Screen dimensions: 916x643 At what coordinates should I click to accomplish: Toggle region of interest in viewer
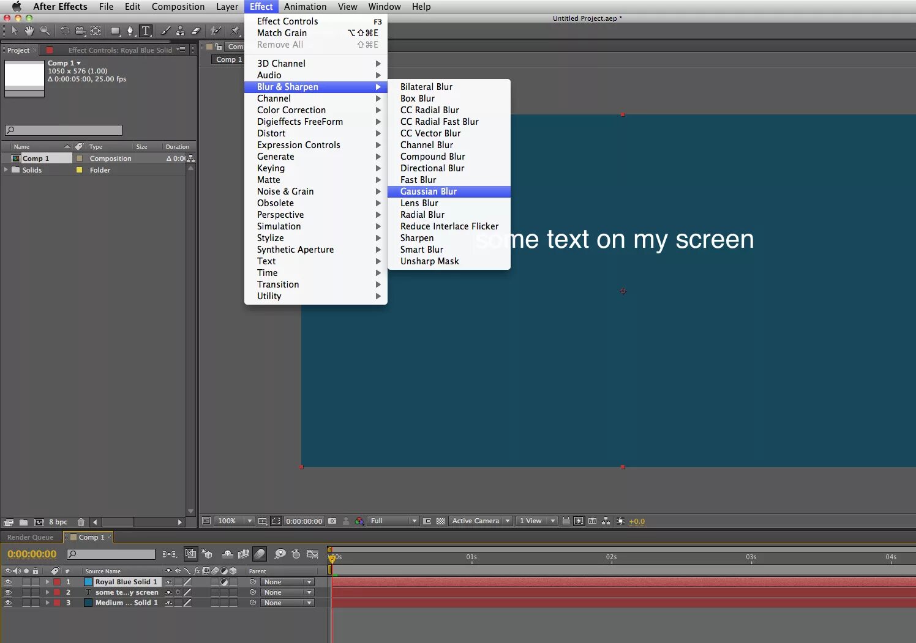pyautogui.click(x=427, y=521)
